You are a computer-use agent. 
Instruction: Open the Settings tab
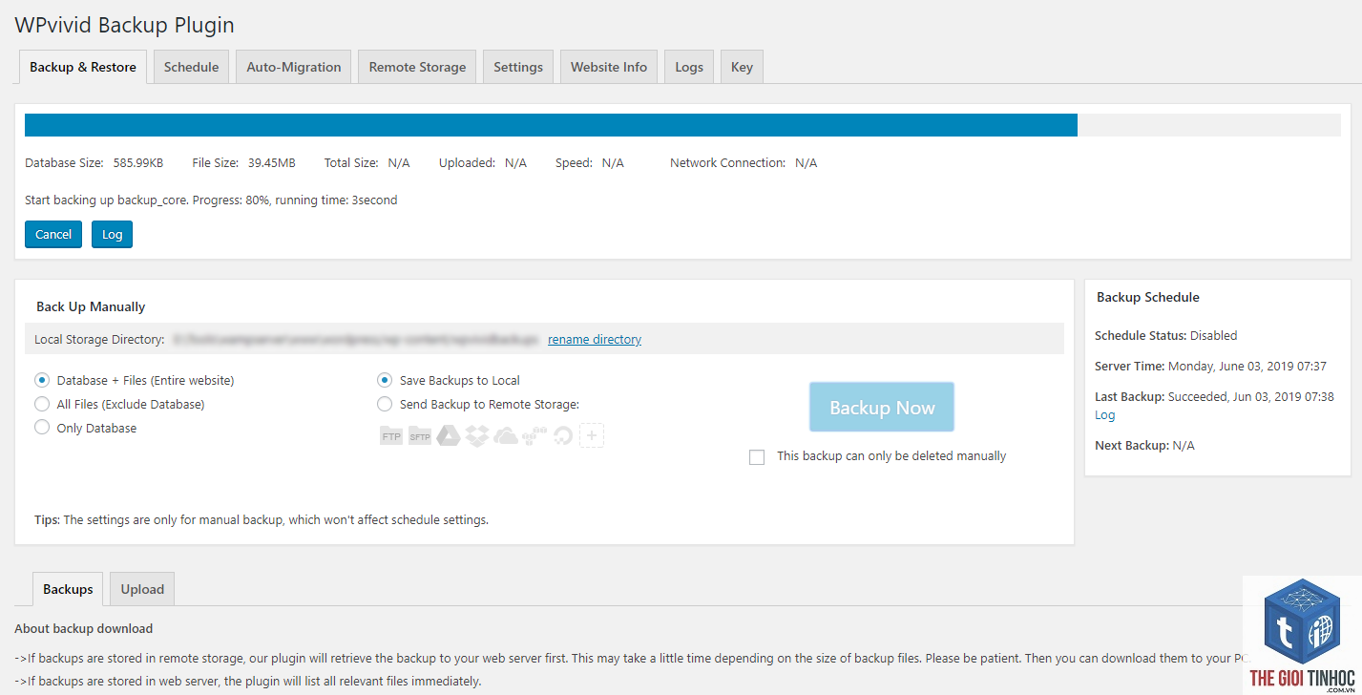pyautogui.click(x=518, y=67)
